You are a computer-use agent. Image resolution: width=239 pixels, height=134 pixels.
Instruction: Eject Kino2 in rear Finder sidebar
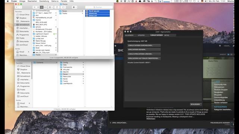(29, 103)
